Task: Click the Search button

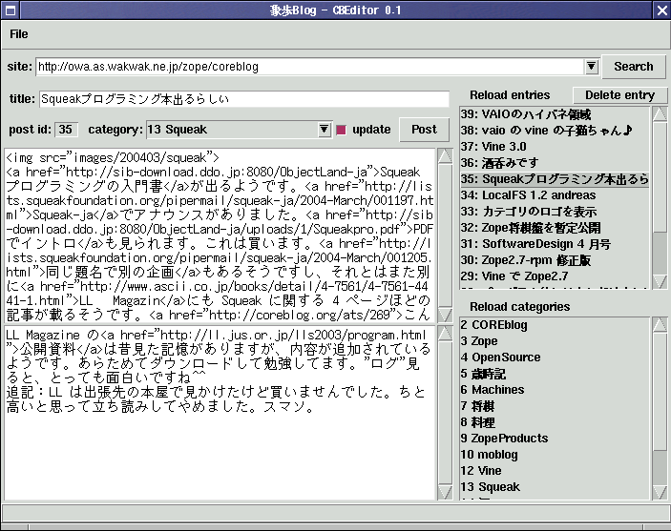Action: click(x=633, y=67)
